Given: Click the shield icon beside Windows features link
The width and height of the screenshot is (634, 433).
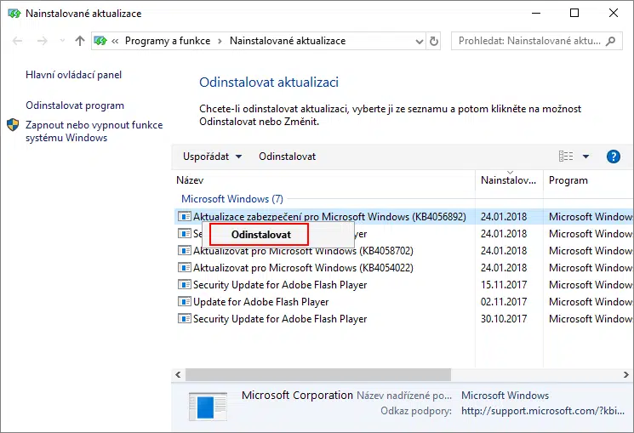Looking at the screenshot, I should (13, 125).
